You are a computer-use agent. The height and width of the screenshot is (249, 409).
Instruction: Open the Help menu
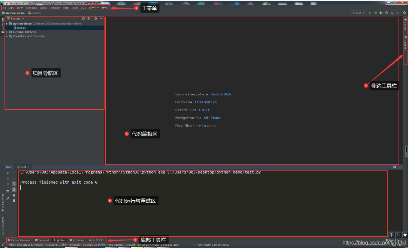click(105, 8)
